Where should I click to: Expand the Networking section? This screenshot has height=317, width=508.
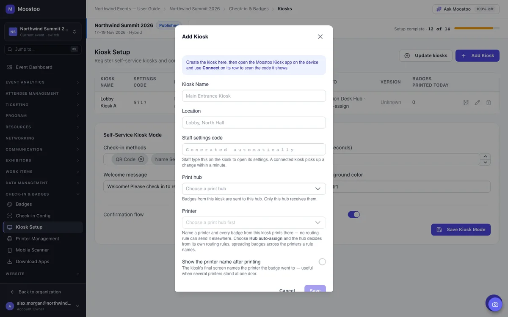43,138
